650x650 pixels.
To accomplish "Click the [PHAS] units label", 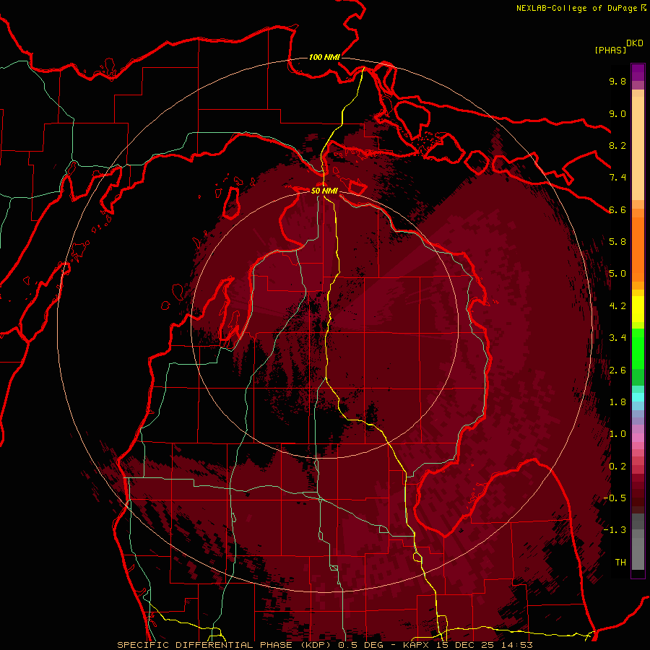I will click(x=610, y=51).
